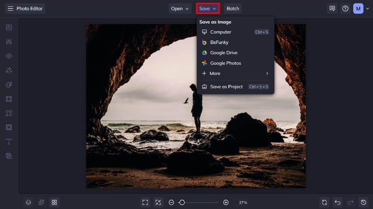This screenshot has height=209, width=373.
Task: Open the Image Manager sidebar icon
Action: 9,27
